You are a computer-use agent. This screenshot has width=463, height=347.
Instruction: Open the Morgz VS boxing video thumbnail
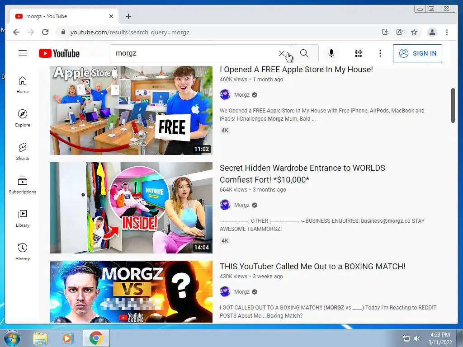pos(131,291)
